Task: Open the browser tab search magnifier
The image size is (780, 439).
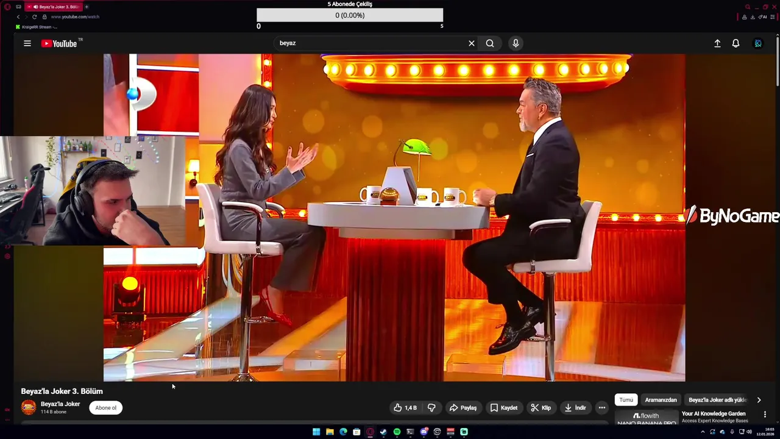Action: [x=748, y=7]
